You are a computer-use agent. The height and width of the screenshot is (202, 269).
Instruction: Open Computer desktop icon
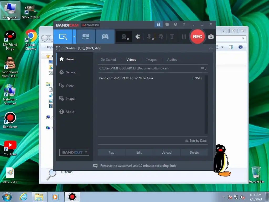[10, 11]
